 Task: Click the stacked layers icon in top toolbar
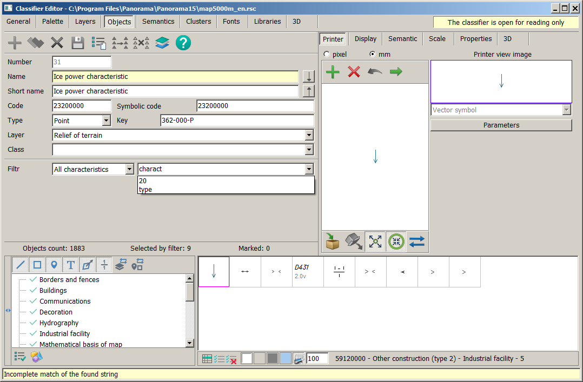click(162, 43)
